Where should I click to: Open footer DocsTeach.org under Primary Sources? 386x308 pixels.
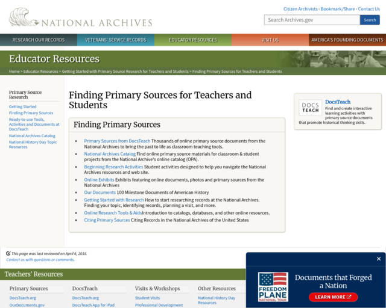pyautogui.click(x=23, y=298)
